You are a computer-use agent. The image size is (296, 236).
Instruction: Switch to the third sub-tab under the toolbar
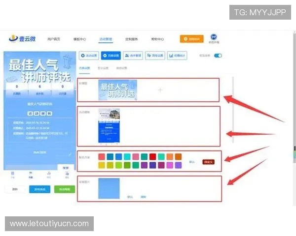(121, 68)
